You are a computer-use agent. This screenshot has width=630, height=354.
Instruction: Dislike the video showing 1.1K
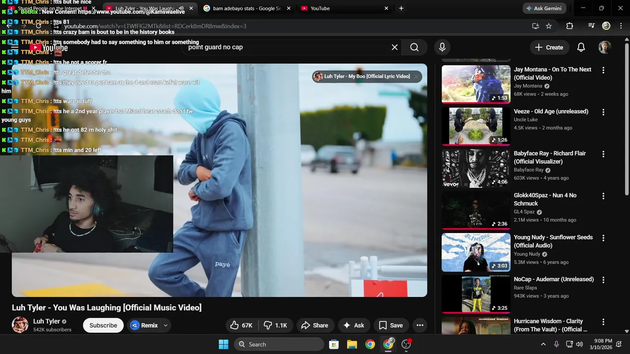276,325
